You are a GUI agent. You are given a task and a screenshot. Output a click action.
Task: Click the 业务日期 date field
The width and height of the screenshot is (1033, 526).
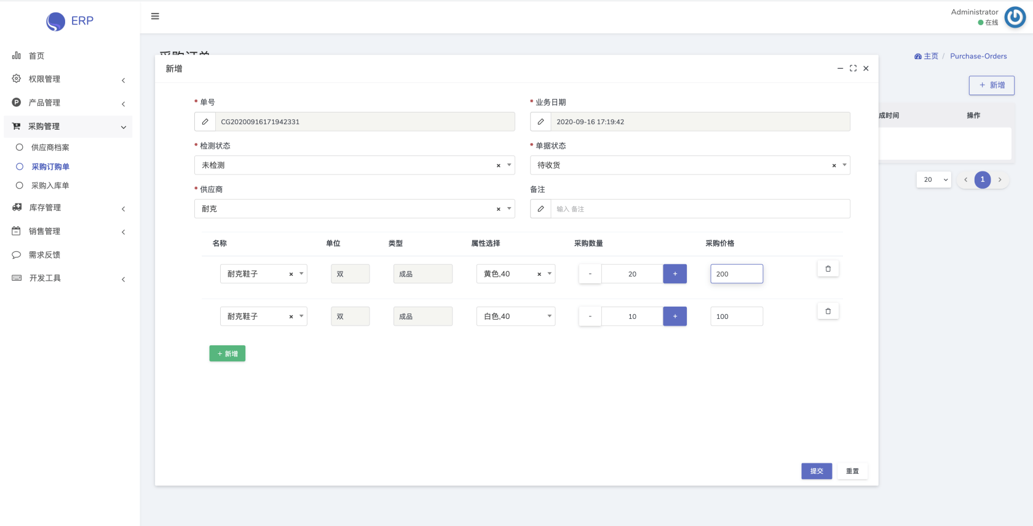pyautogui.click(x=700, y=122)
